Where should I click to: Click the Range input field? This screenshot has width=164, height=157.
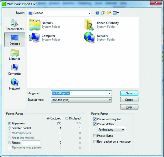[31, 143]
